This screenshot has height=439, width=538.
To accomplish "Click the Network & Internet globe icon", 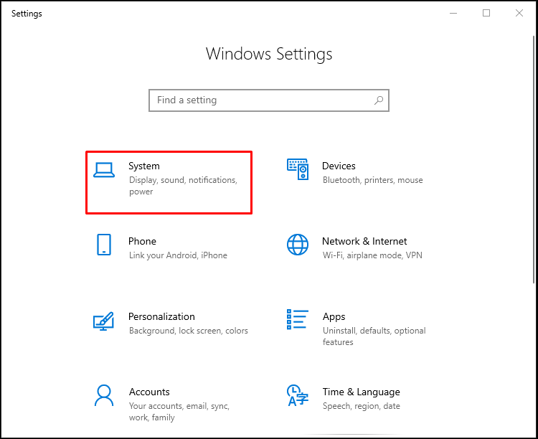I will click(x=298, y=245).
